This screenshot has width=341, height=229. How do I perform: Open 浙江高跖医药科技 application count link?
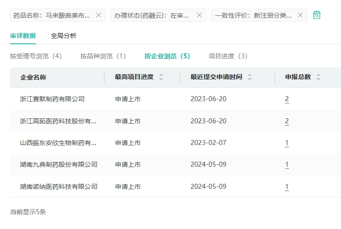[x=287, y=121]
